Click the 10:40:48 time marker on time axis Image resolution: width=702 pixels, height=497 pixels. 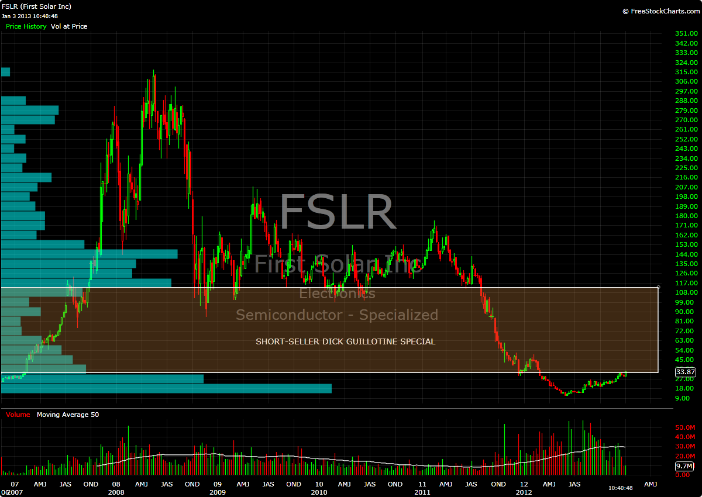click(620, 488)
